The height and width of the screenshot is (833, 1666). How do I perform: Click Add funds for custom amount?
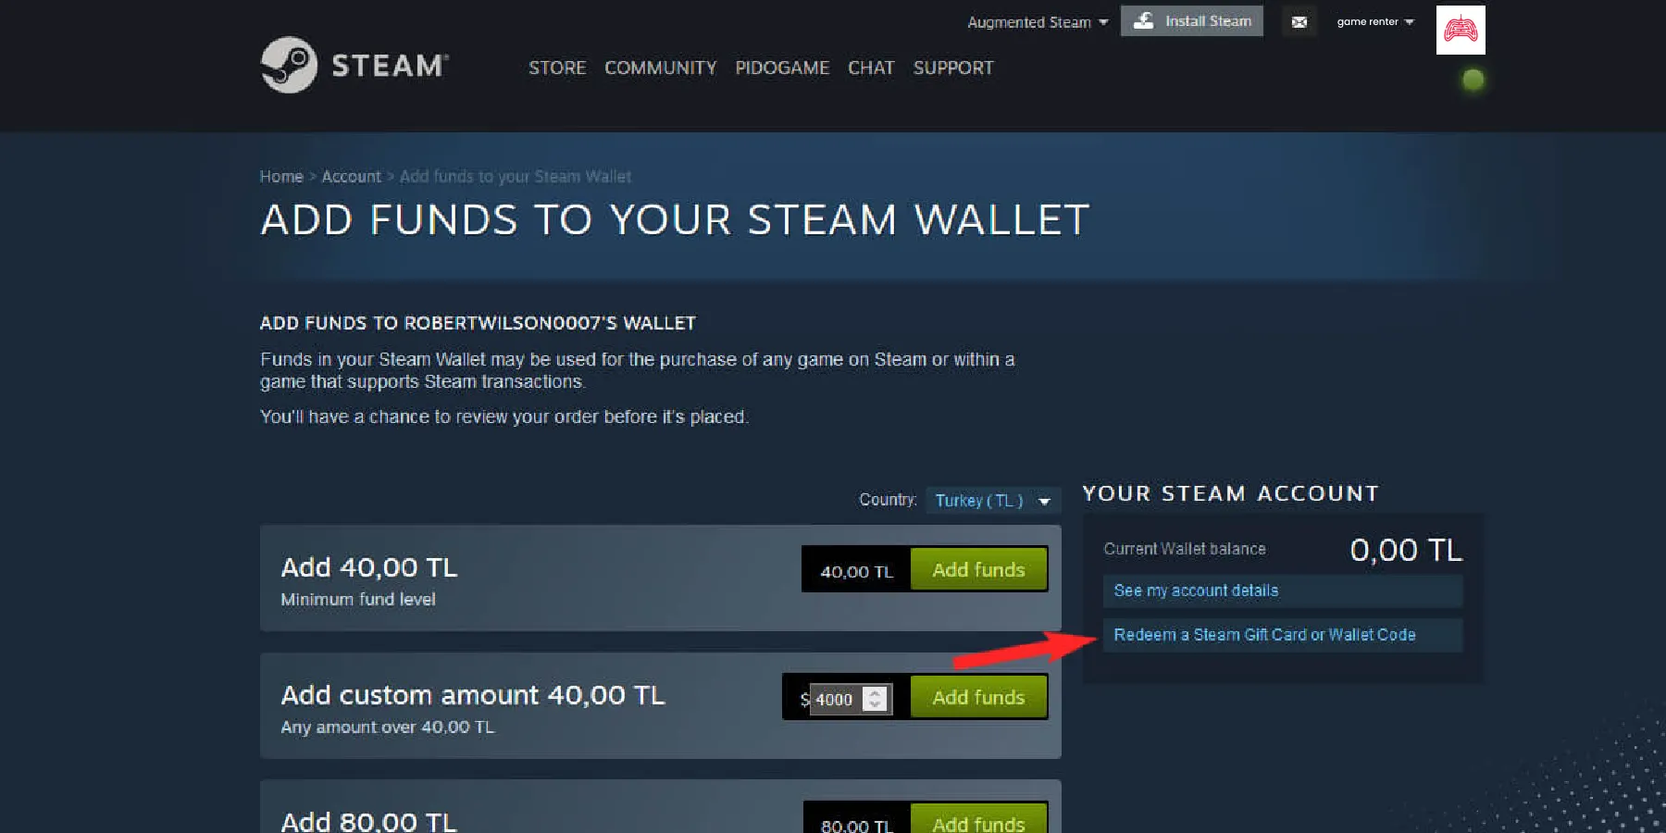978,697
